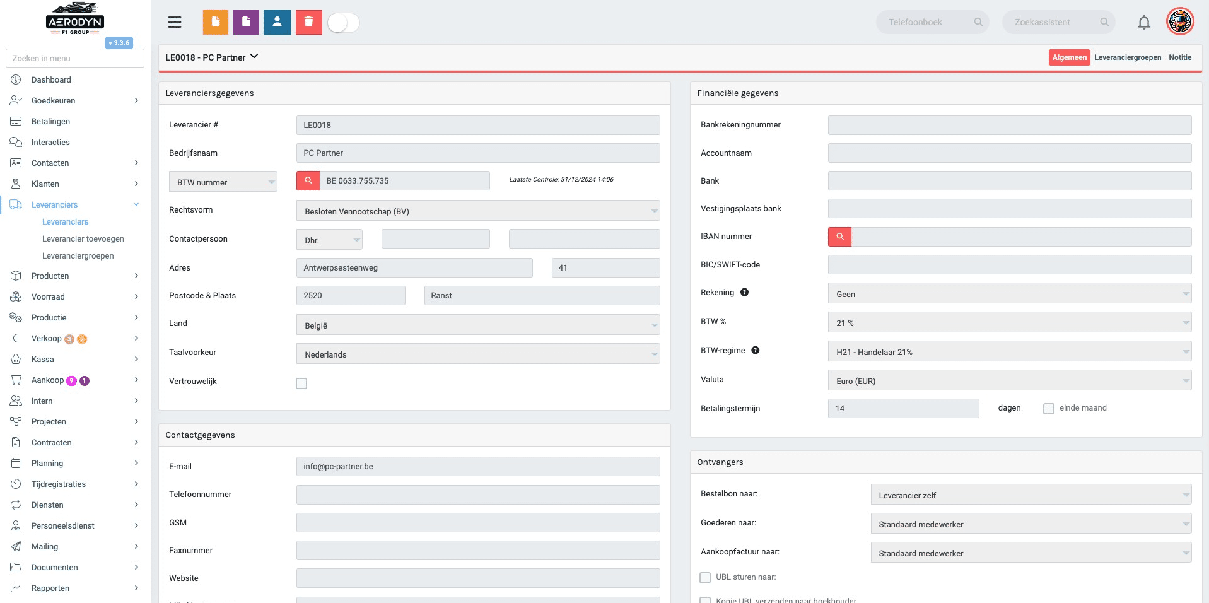Switch to the Leveranciergroepen tab
This screenshot has width=1209, height=603.
[1128, 57]
